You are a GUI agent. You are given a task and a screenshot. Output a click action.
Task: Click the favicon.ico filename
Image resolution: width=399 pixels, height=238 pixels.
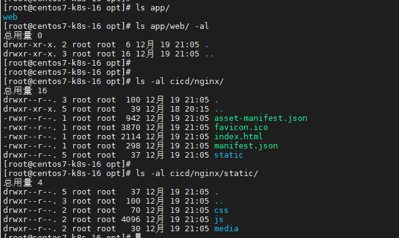tap(241, 128)
